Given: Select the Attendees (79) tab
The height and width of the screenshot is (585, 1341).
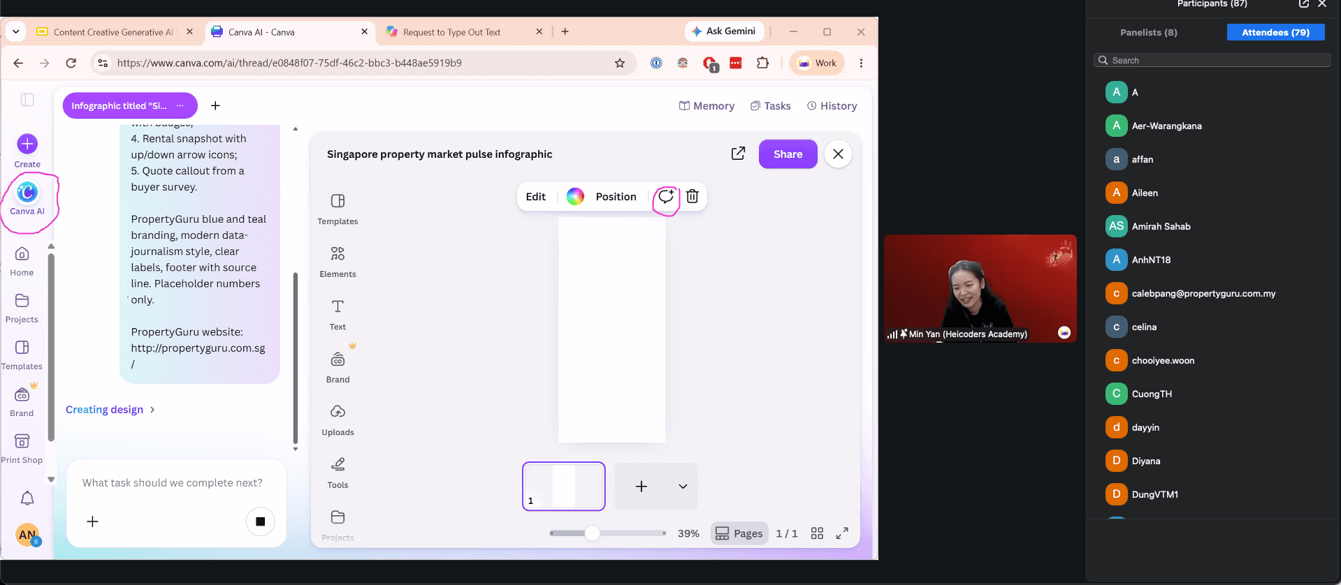Looking at the screenshot, I should tap(1275, 32).
